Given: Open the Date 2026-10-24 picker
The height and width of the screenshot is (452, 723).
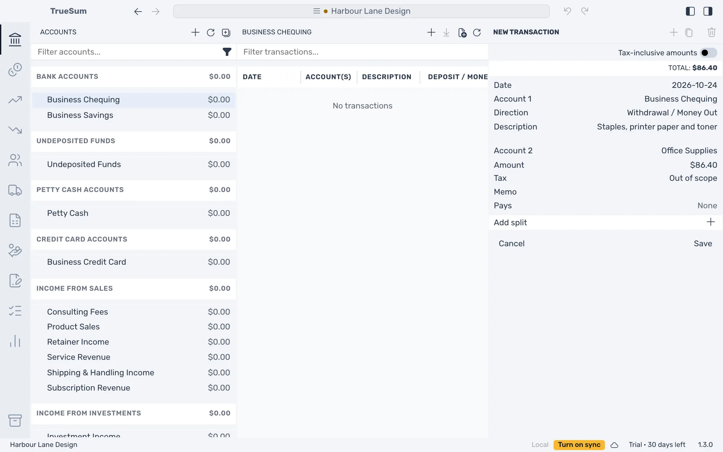Looking at the screenshot, I should [x=606, y=85].
